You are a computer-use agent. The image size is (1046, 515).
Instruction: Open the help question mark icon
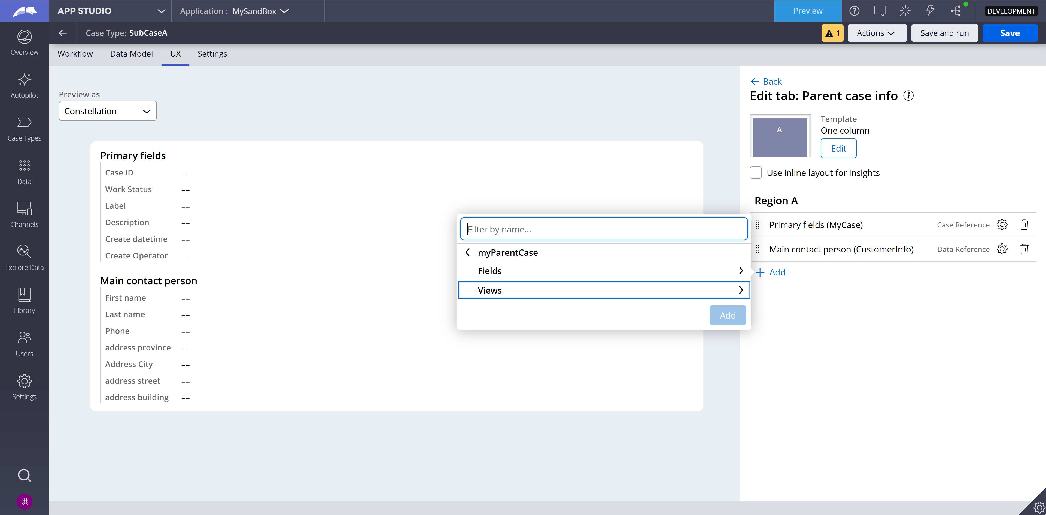(x=854, y=11)
